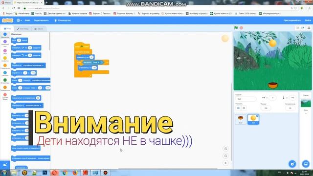
Task: Open the choose a backdrop button
Action: [x=306, y=164]
